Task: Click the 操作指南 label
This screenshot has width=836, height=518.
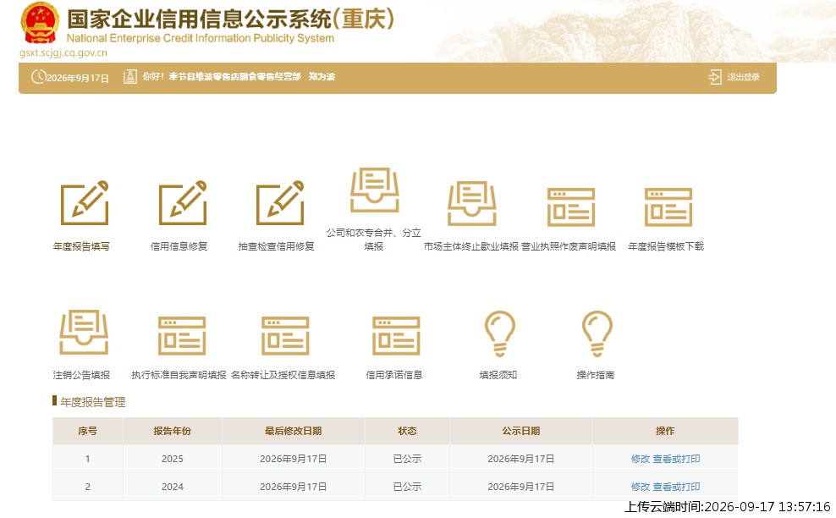Action: coord(595,375)
